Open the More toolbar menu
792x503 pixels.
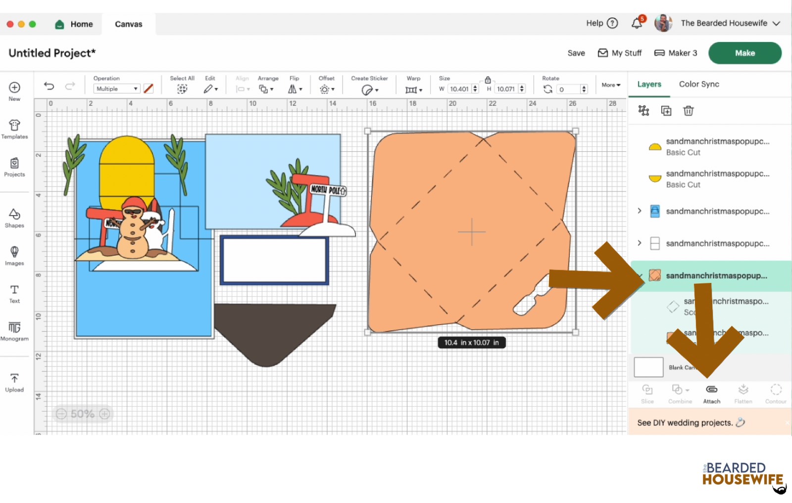click(x=611, y=85)
